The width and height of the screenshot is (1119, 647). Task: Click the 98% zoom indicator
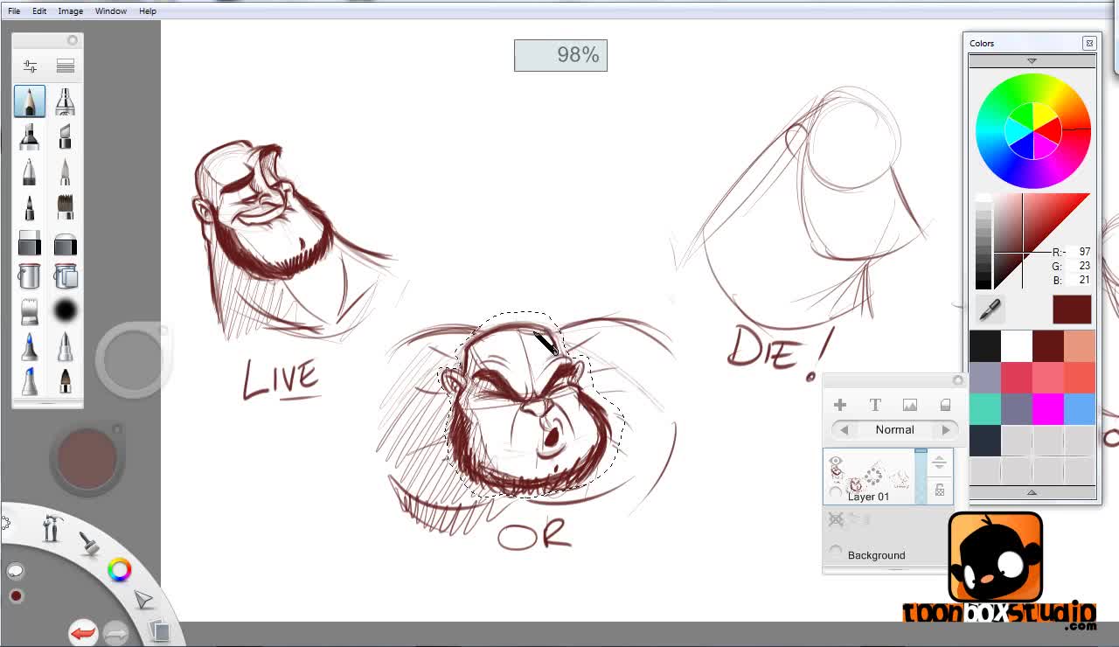(x=560, y=55)
